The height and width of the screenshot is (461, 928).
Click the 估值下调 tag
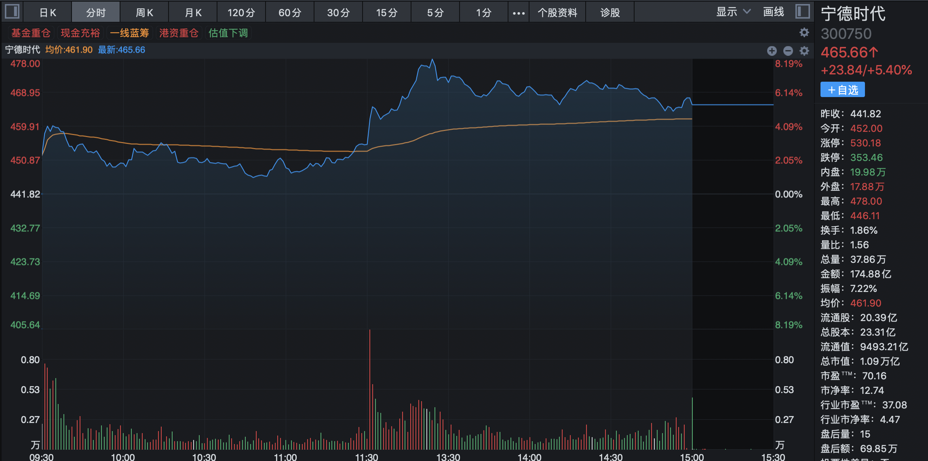pyautogui.click(x=228, y=33)
